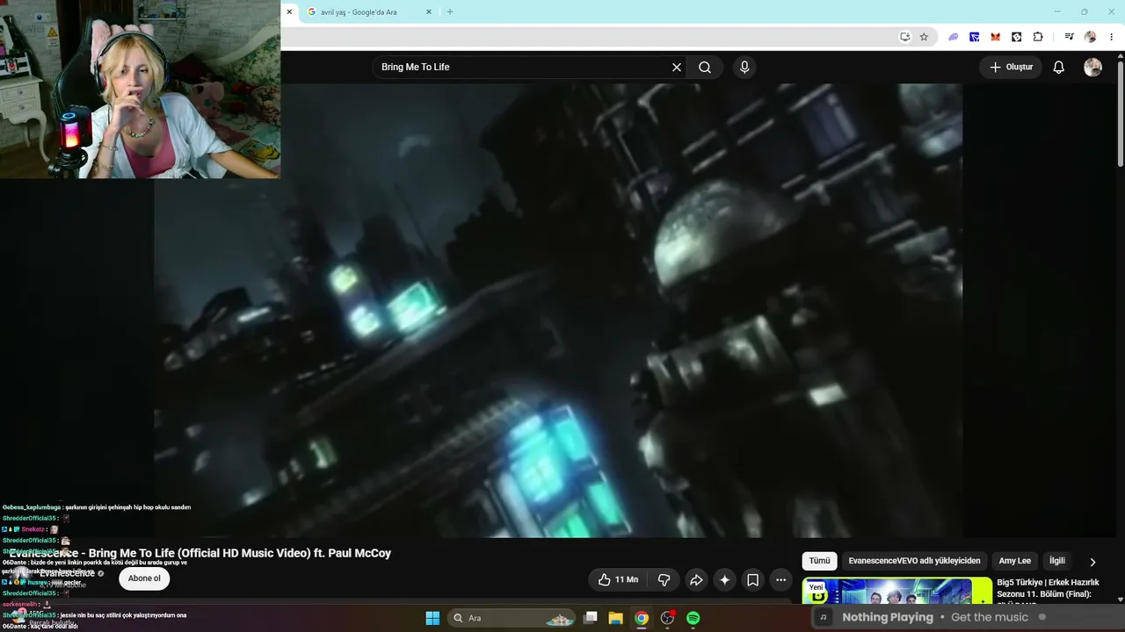
Task: Click the scrollbar down arrow
Action: click(1120, 599)
